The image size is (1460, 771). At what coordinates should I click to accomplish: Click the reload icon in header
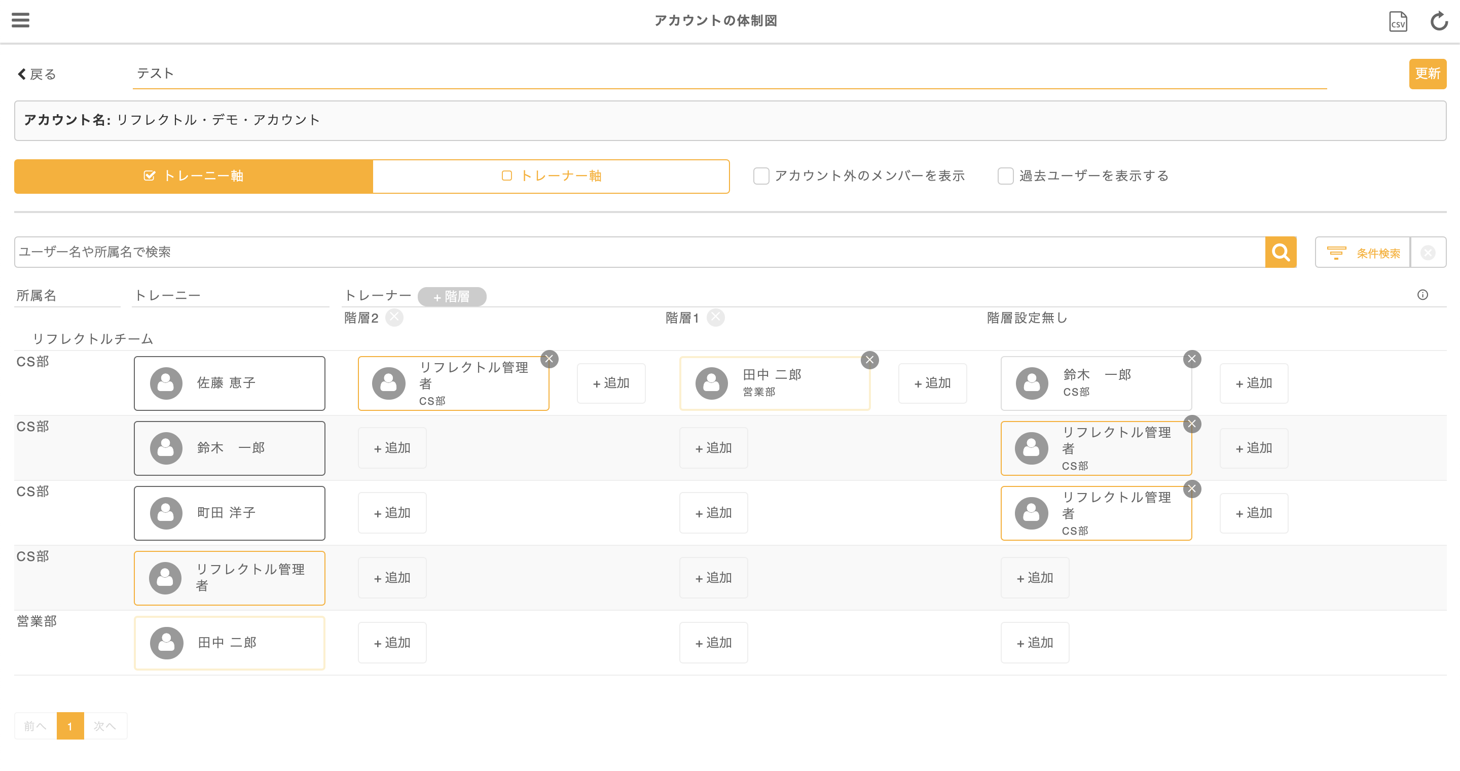pos(1439,21)
